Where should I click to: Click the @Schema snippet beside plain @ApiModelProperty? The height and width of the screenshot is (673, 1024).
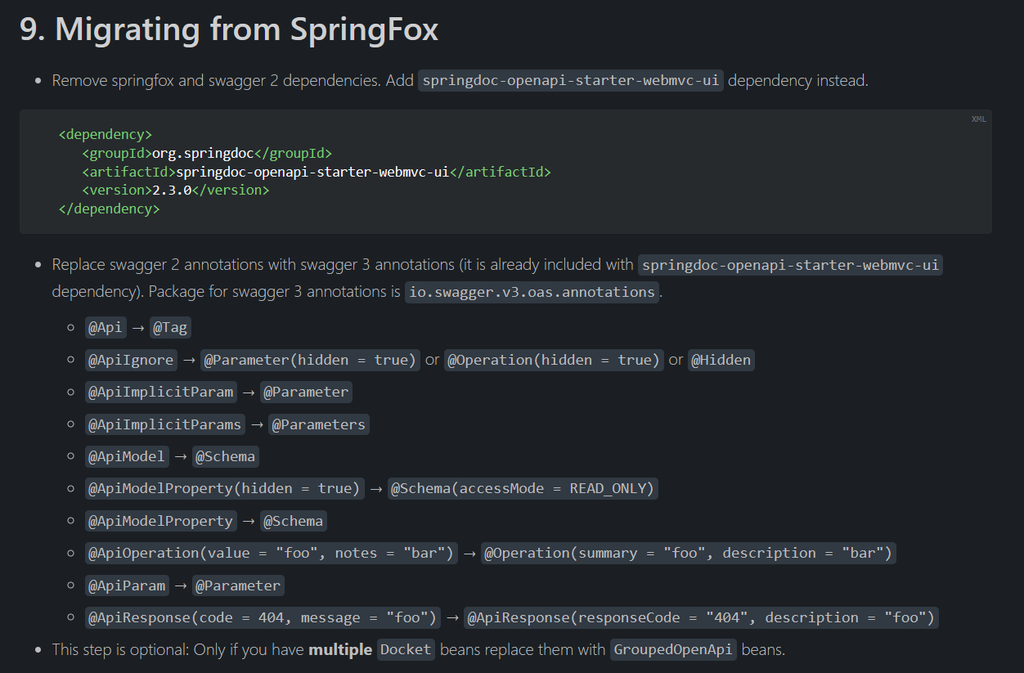(294, 521)
